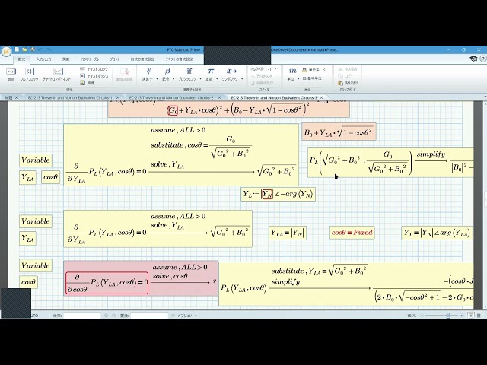
Task: Click the Subscript (下付き文字) style option
Action: coord(262,76)
